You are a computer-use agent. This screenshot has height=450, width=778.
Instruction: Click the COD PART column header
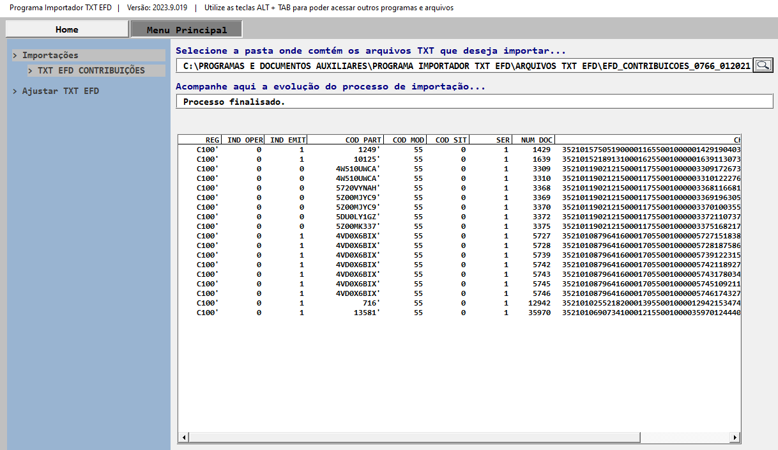coord(346,139)
